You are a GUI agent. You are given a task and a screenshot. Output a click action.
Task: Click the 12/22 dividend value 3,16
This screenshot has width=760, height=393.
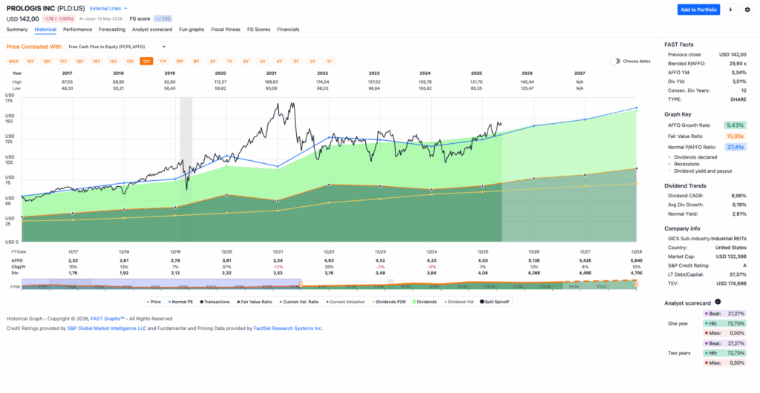(x=329, y=273)
